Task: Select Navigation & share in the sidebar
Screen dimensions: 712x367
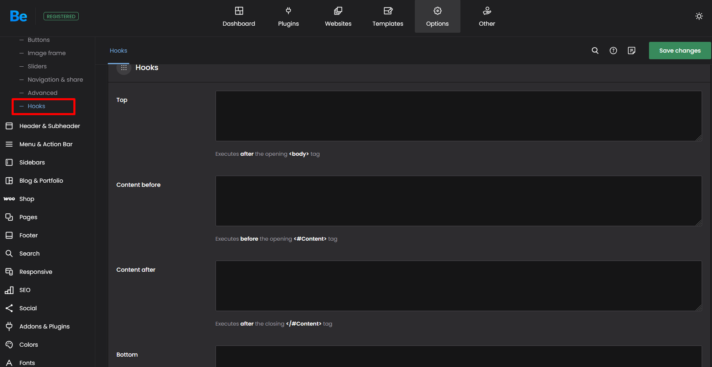Action: pyautogui.click(x=55, y=80)
